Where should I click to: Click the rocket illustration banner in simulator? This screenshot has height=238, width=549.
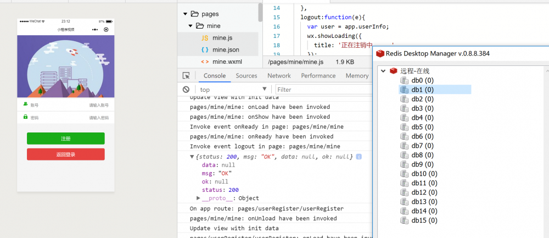coord(66,67)
